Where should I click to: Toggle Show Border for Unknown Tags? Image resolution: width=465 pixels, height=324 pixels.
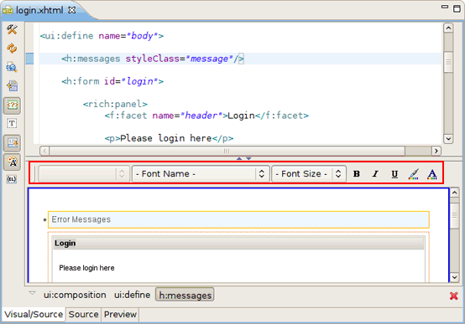click(12, 105)
